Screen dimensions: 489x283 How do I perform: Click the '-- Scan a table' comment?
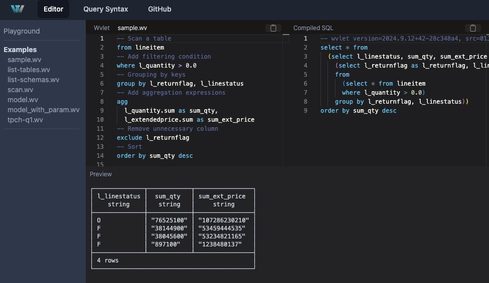pyautogui.click(x=144, y=38)
